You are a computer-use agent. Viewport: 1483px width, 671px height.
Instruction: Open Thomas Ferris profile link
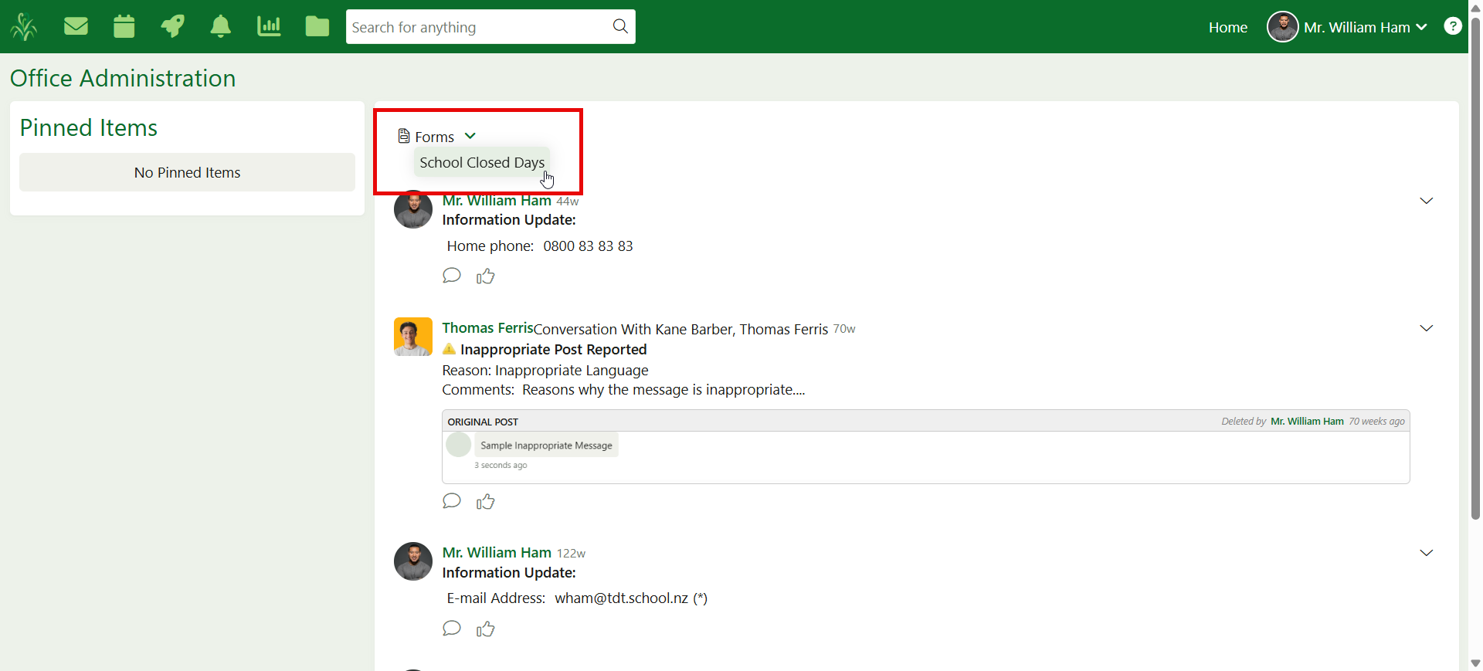(487, 328)
